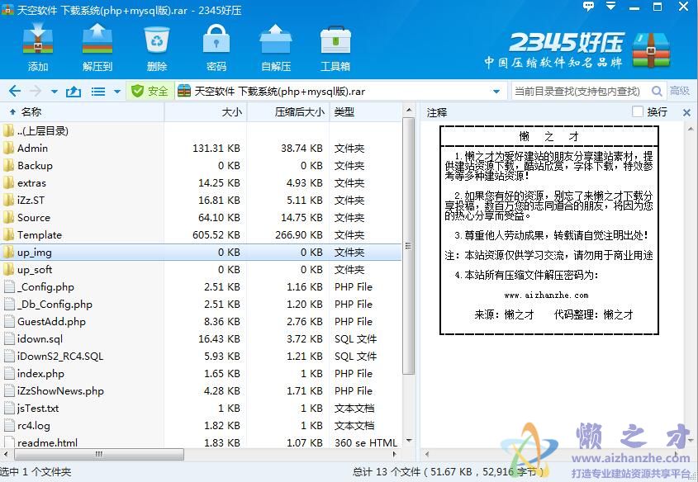Open the view mode dropdown arrow
This screenshot has height=482, width=698.
(x=117, y=92)
